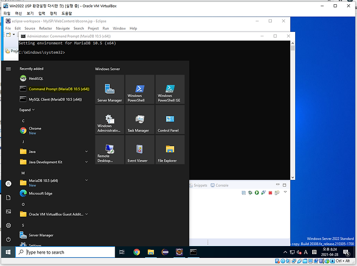Open the Eclipse New toolbar dropdown arrow

point(14,35)
